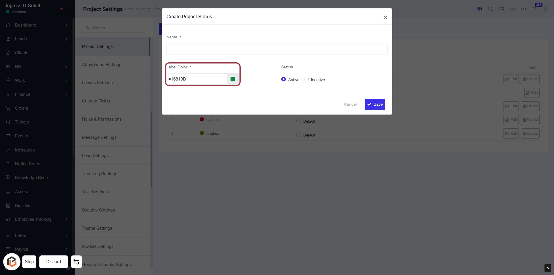Open search via magnifier icon in header
Screen dimensions: 554x275
tap(491, 9)
